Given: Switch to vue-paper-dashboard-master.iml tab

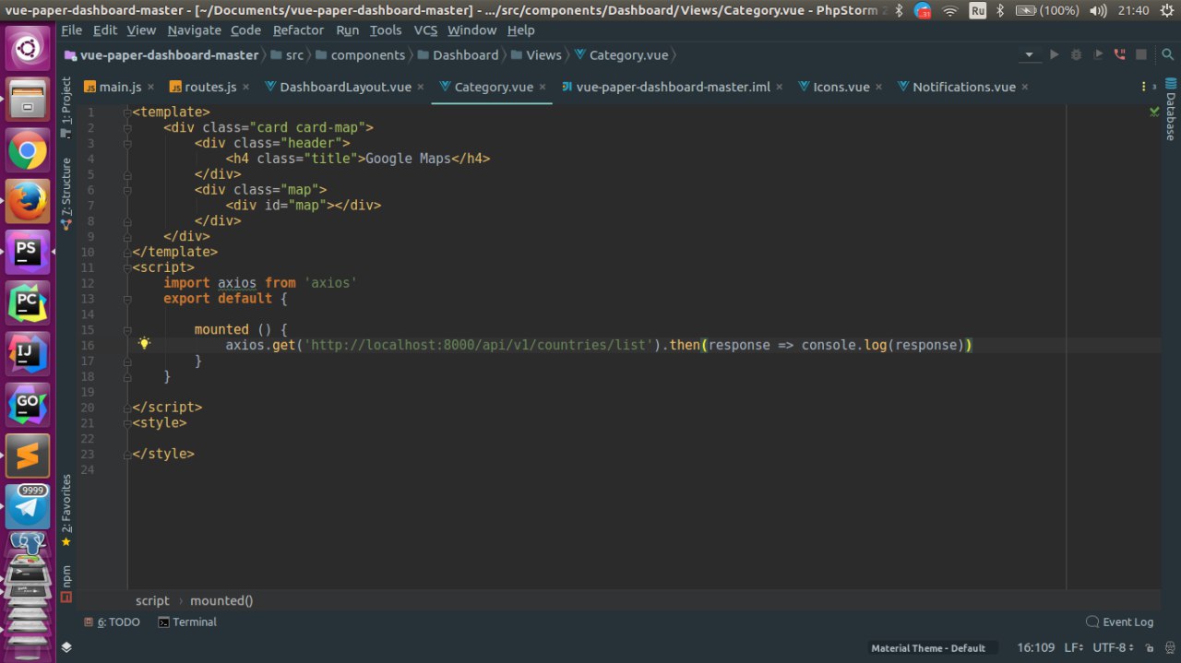Looking at the screenshot, I should (x=673, y=87).
